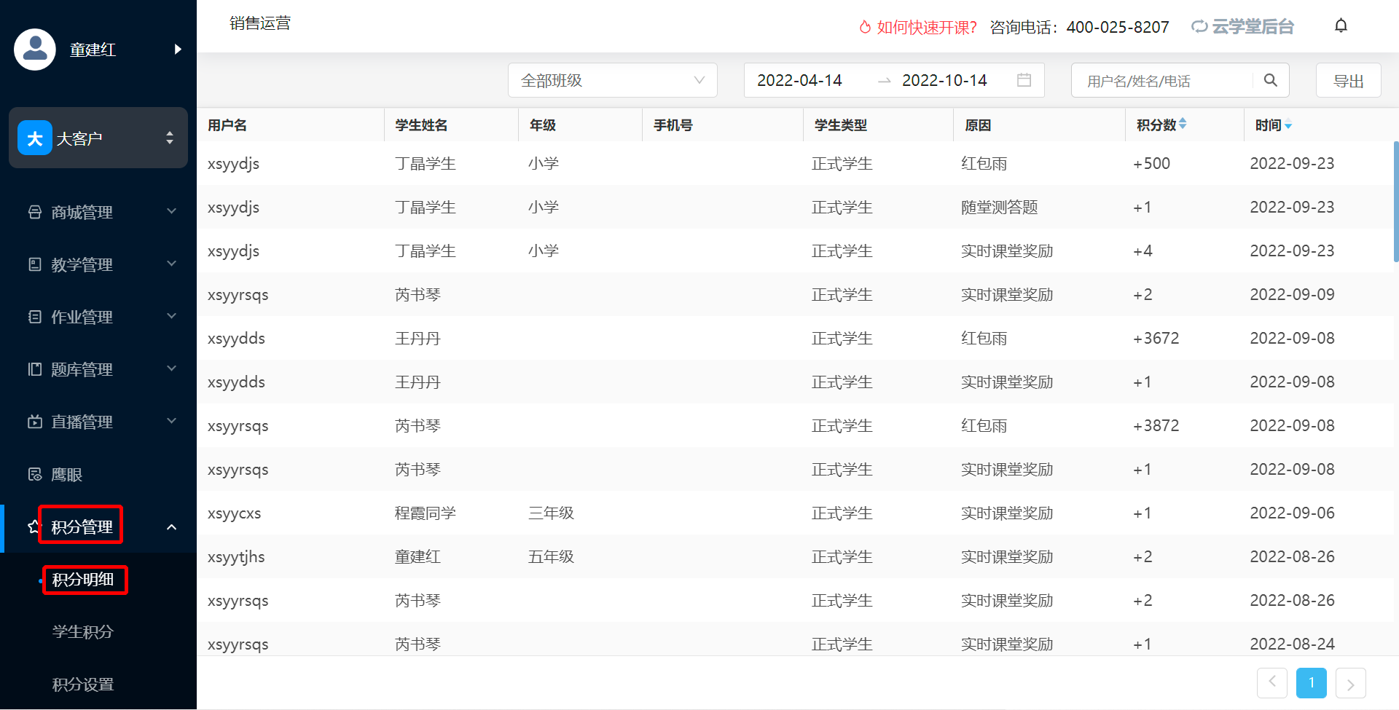
Task: Expand the 教学管理 menu chevron
Action: 172,264
